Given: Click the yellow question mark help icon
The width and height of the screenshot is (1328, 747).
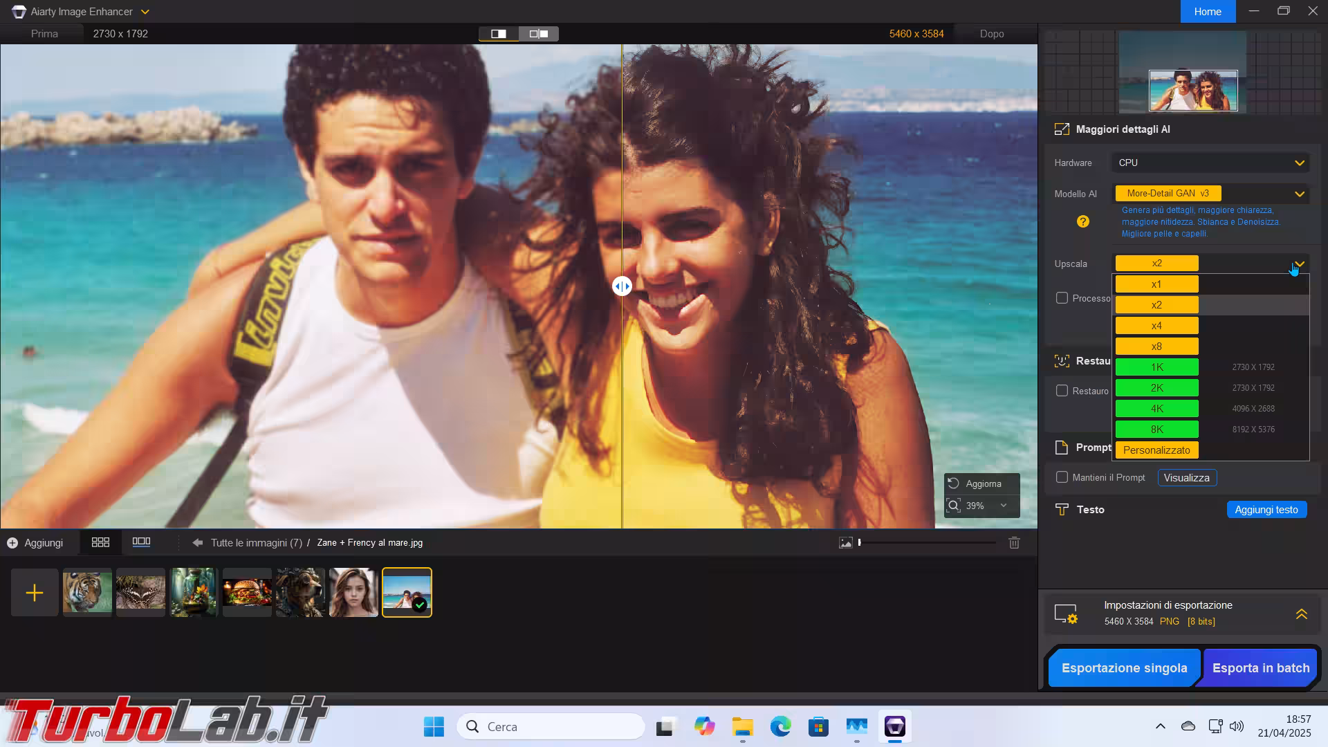Looking at the screenshot, I should (x=1083, y=221).
